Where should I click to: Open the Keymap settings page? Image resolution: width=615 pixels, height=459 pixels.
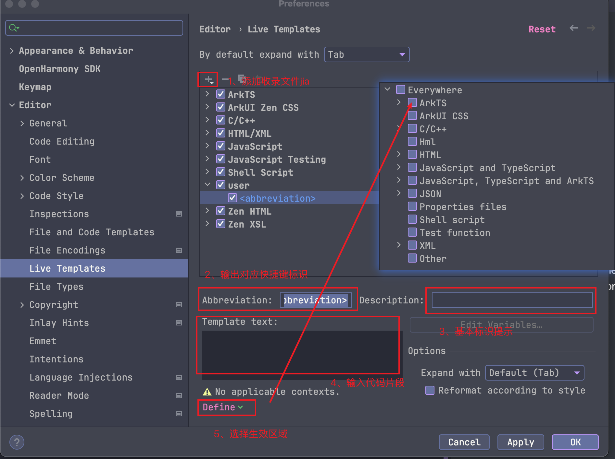[35, 87]
